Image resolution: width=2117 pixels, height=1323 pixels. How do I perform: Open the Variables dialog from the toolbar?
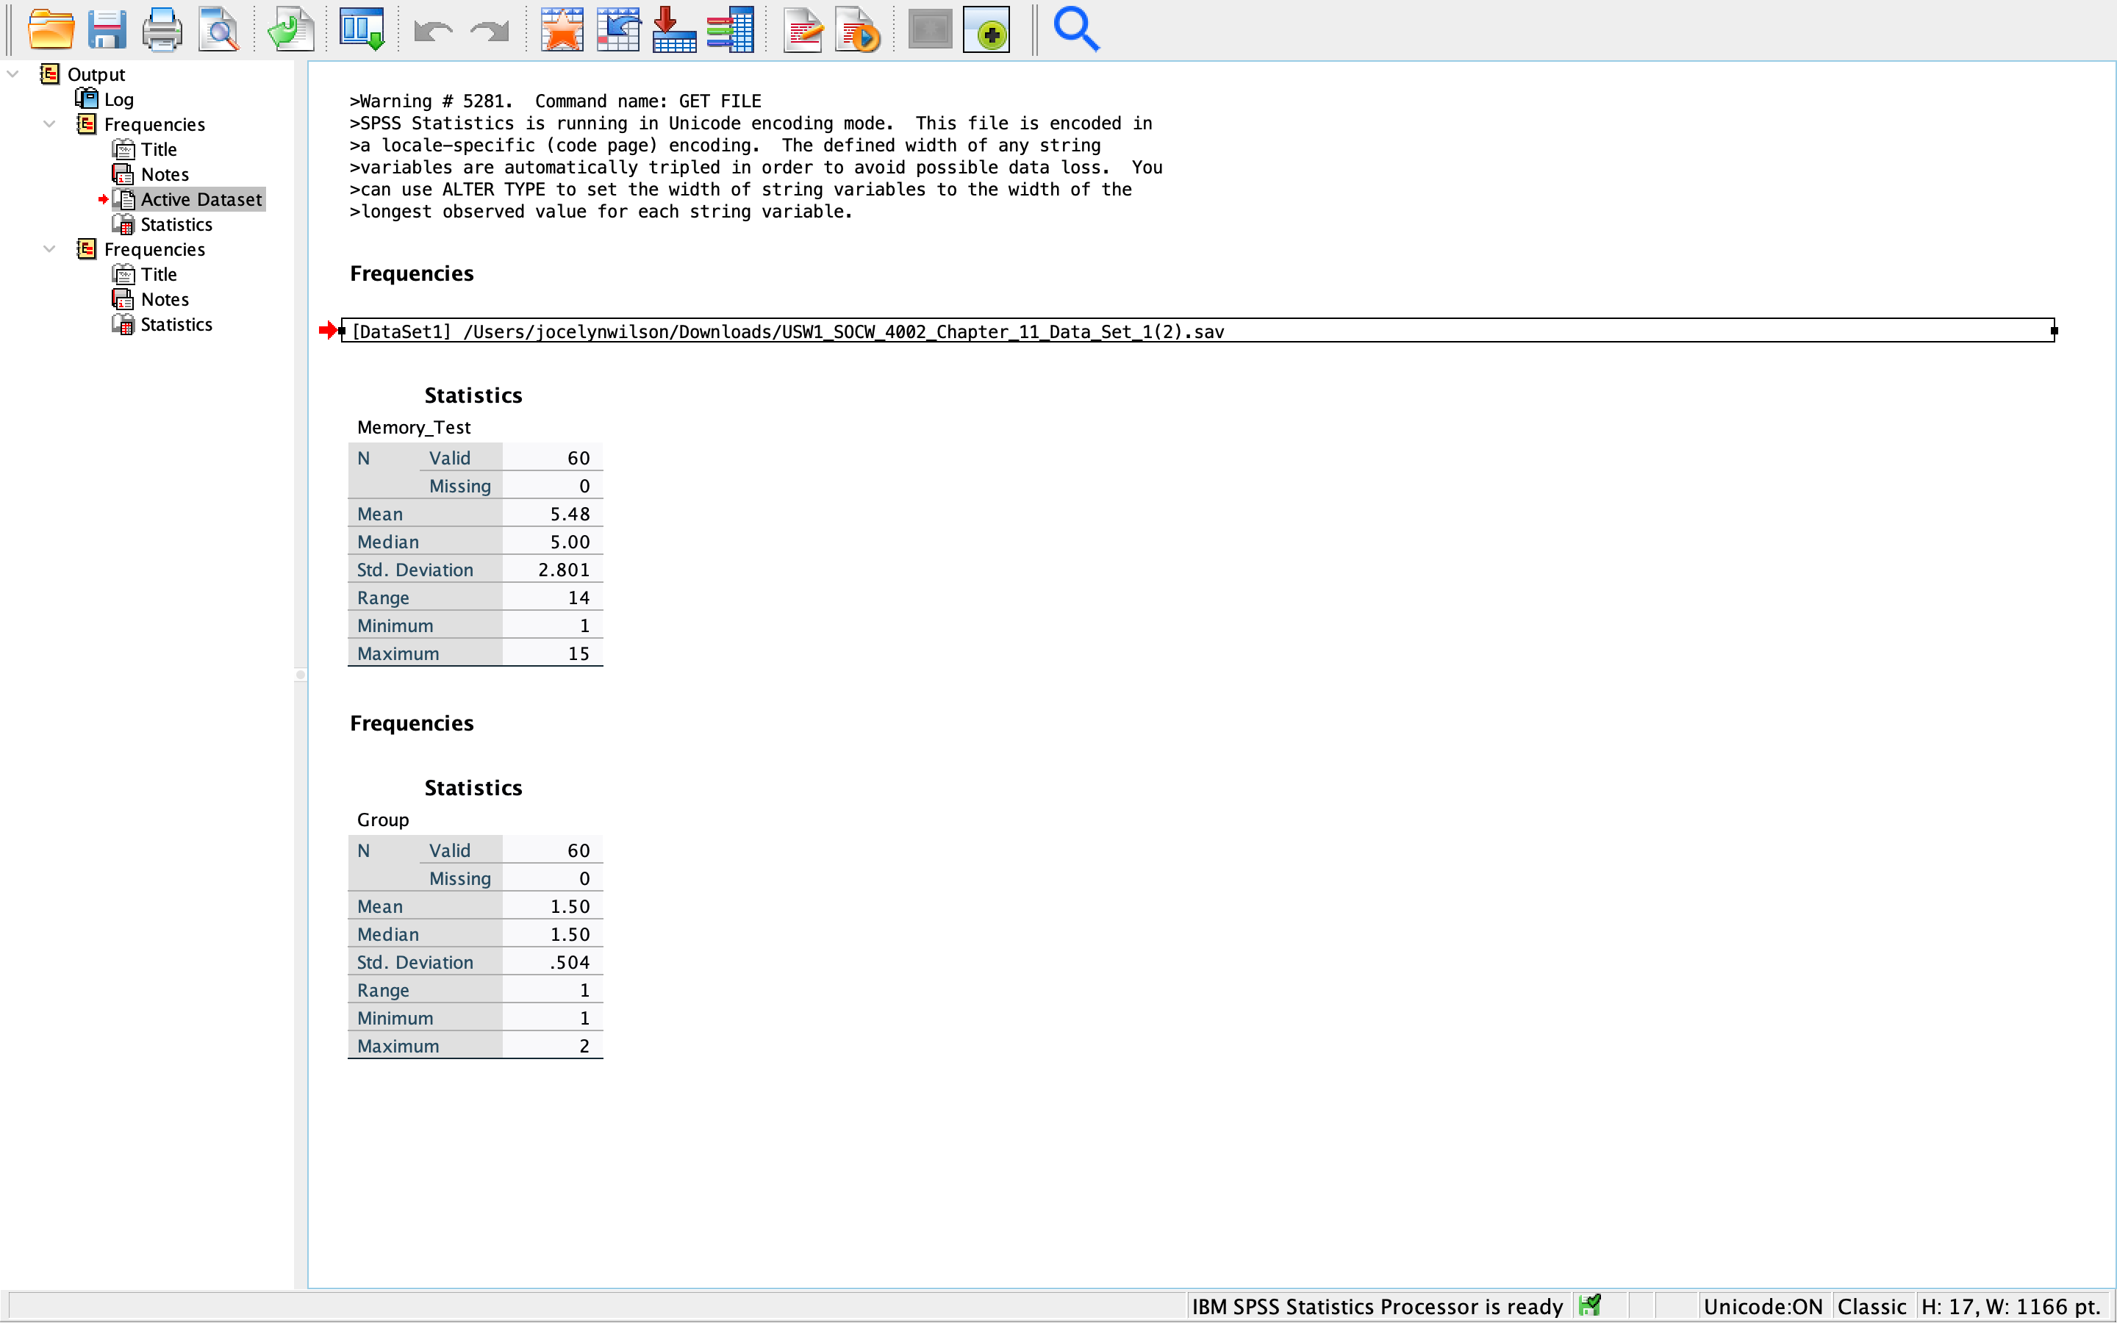click(x=732, y=29)
